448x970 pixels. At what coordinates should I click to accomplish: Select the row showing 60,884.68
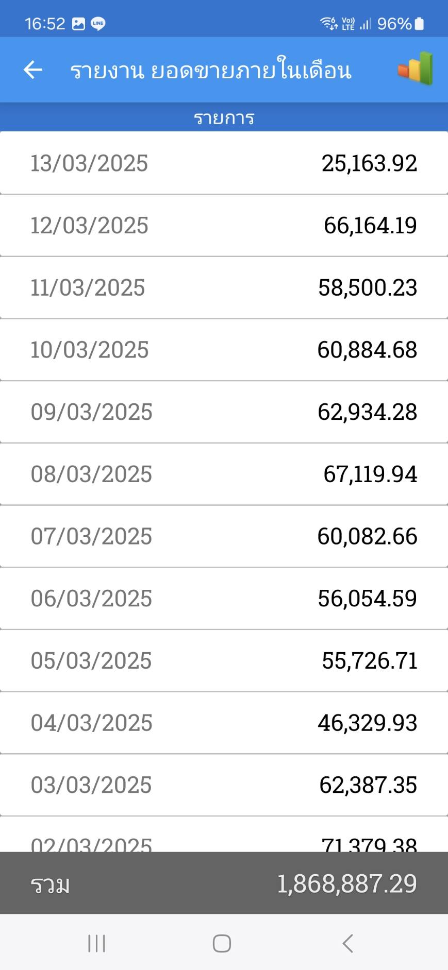pyautogui.click(x=224, y=350)
